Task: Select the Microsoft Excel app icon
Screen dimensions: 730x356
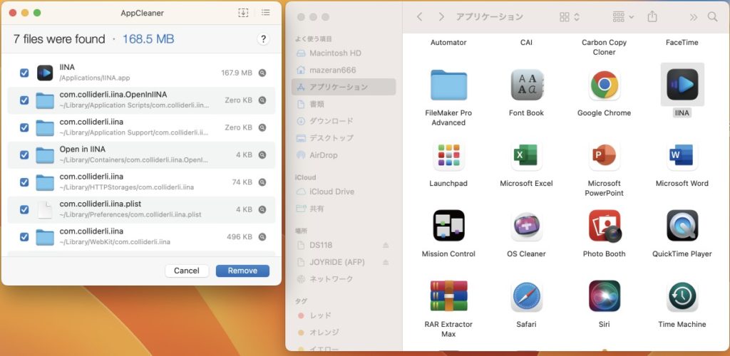Action: point(527,156)
